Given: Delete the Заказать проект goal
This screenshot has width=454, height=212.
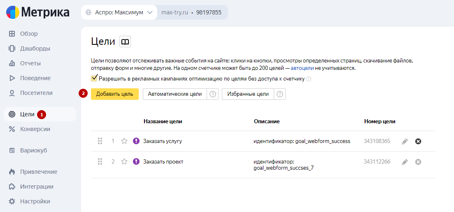Looking at the screenshot, I should [x=418, y=162].
